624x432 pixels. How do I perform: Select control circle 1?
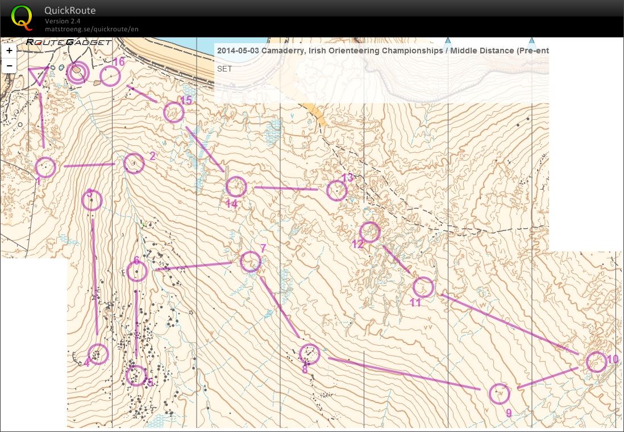45,167
